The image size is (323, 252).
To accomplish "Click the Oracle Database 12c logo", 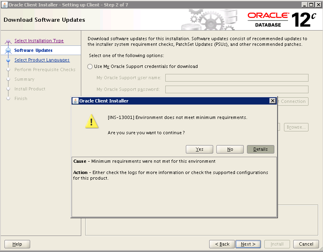I will [282, 20].
